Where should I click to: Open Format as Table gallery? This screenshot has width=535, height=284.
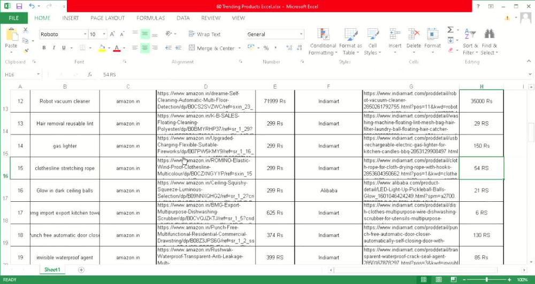click(350, 42)
